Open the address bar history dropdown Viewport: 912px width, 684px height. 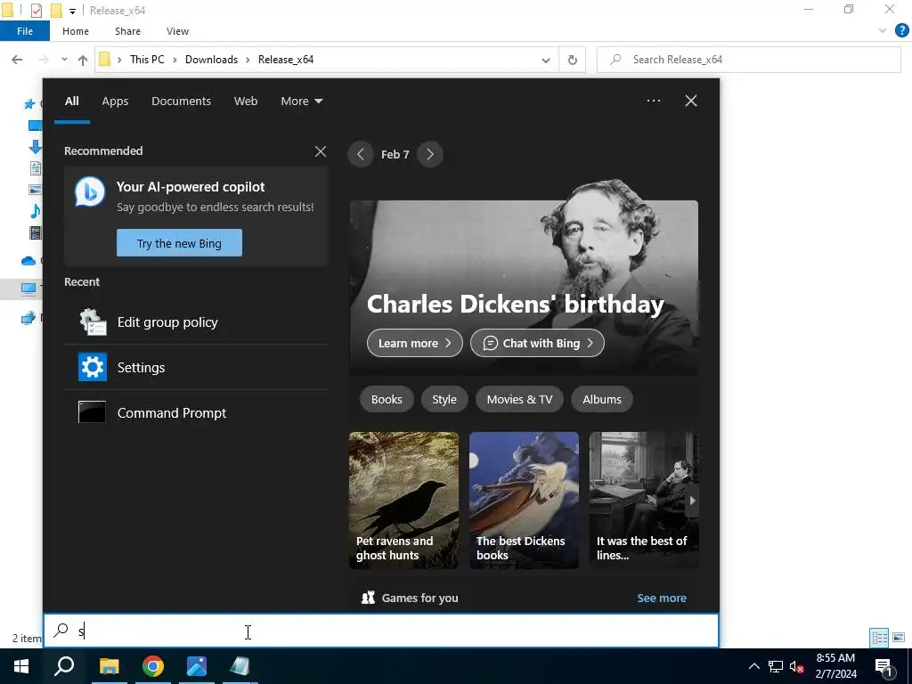pos(546,60)
